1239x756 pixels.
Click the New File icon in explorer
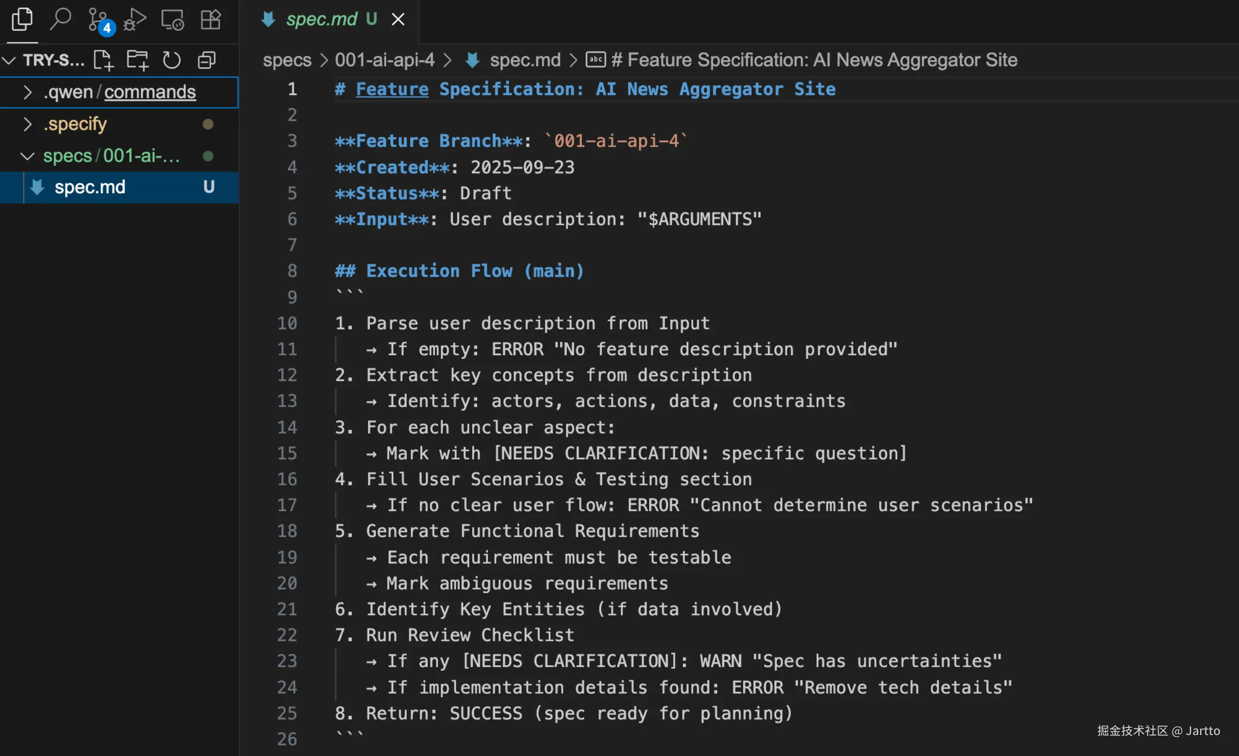pyautogui.click(x=104, y=60)
